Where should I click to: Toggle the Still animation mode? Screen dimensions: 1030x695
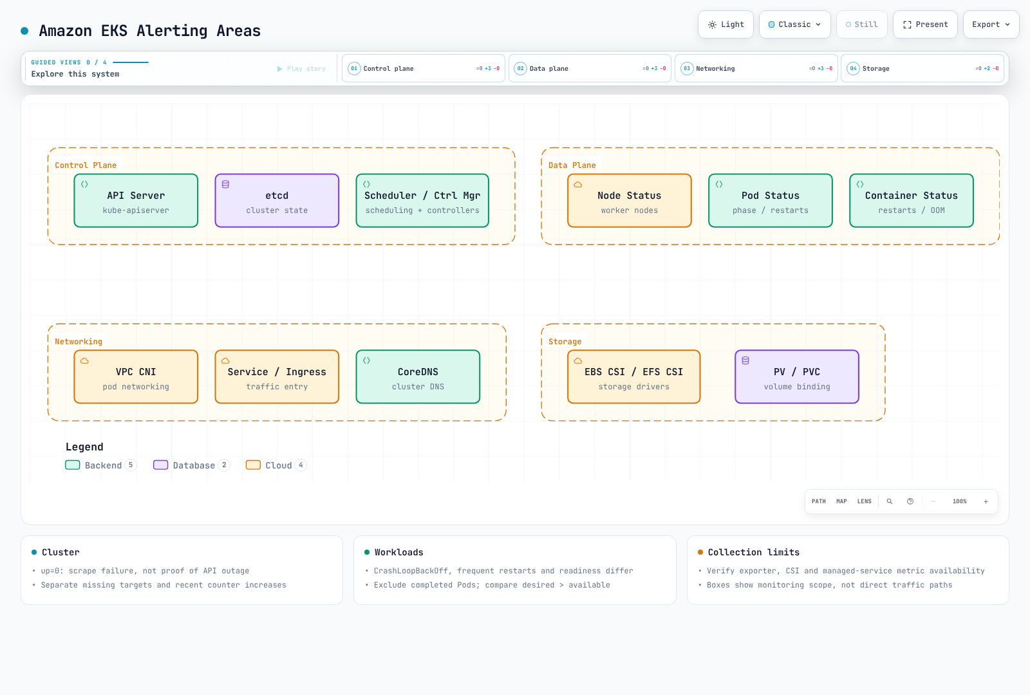pyautogui.click(x=862, y=24)
